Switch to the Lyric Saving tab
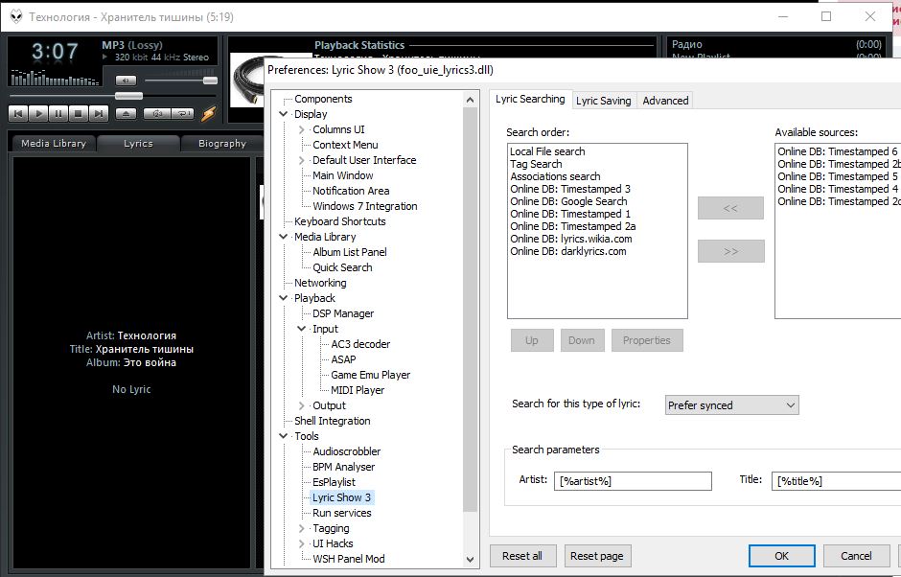The image size is (901, 577). point(603,101)
